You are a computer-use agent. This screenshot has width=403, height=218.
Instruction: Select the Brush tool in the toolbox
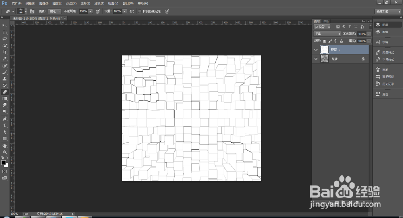(4, 73)
